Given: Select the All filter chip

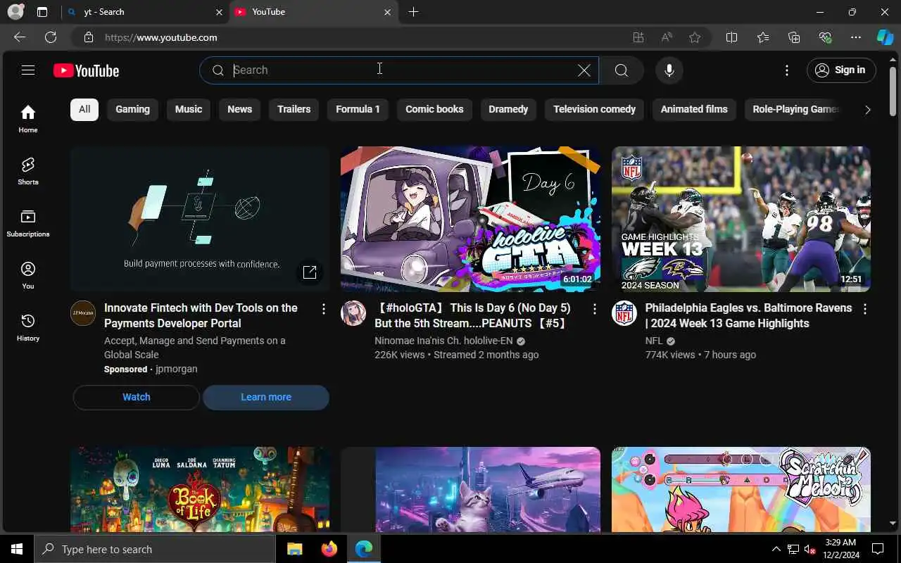Looking at the screenshot, I should (x=84, y=109).
